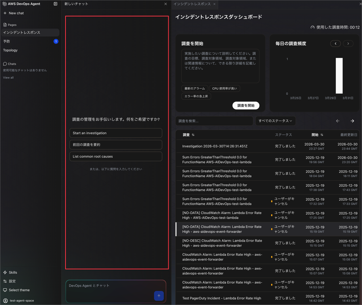Viewport: 362px width, 305px height.
Task: Click inside the 調査を検索 search field
Action: point(214,121)
